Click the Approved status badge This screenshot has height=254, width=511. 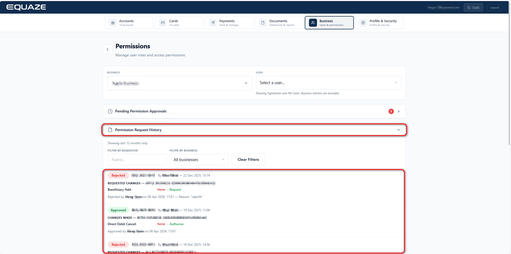click(x=118, y=210)
